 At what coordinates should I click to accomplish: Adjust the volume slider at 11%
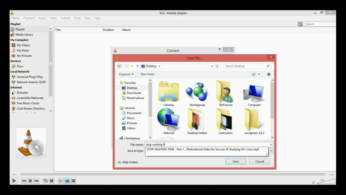326,181
